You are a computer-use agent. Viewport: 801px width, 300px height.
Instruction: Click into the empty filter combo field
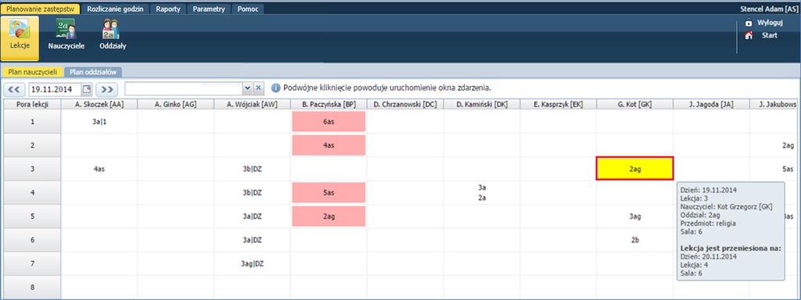click(184, 88)
